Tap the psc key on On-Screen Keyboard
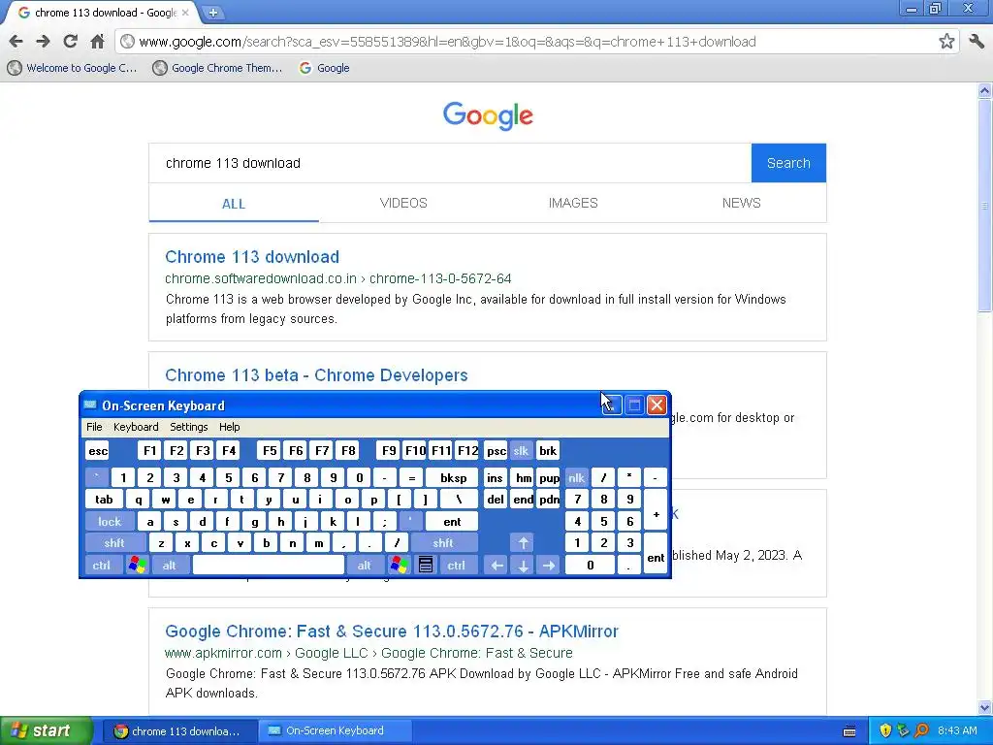The width and height of the screenshot is (993, 745). pyautogui.click(x=496, y=451)
